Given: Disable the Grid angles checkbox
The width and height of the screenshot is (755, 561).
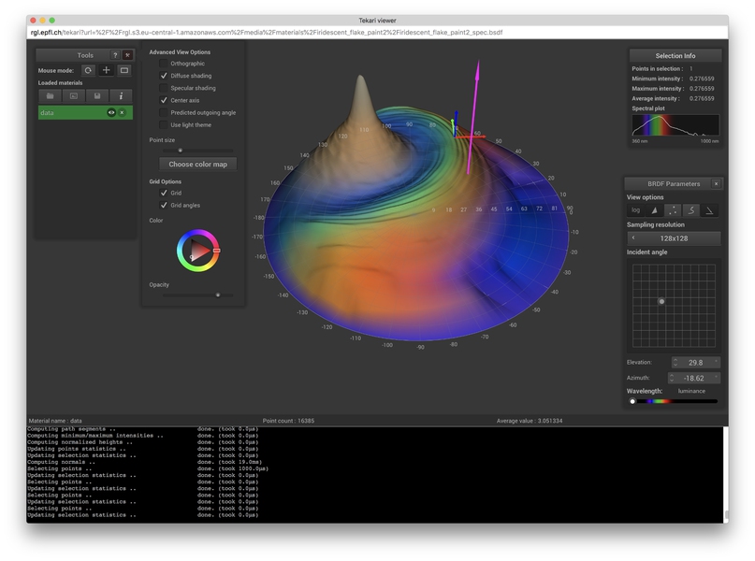Looking at the screenshot, I should 164,205.
